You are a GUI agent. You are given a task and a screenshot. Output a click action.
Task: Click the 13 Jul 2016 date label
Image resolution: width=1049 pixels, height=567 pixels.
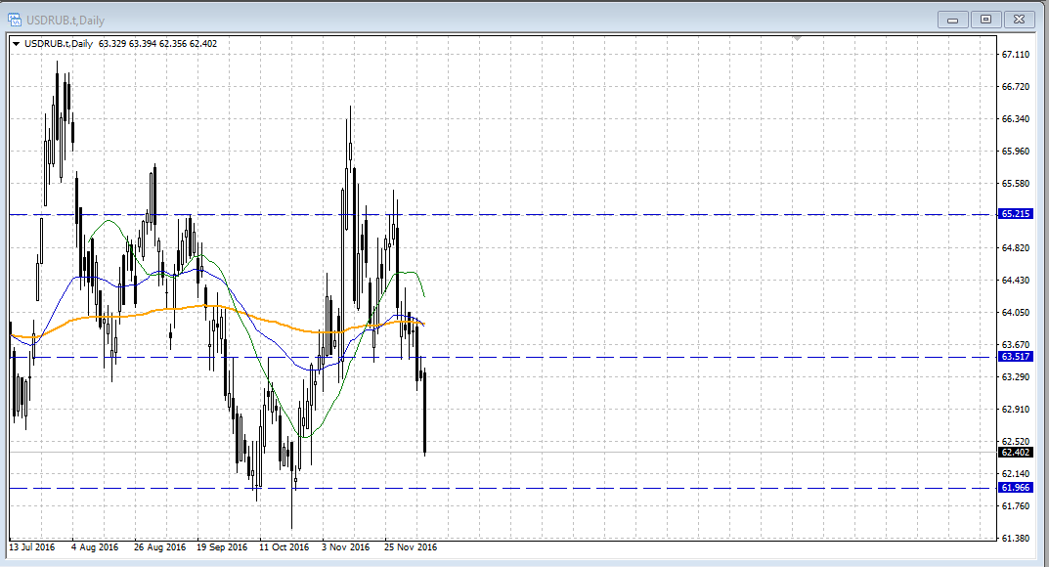coord(32,546)
